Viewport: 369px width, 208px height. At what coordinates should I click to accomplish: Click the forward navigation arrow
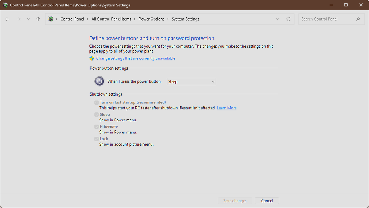[19, 19]
